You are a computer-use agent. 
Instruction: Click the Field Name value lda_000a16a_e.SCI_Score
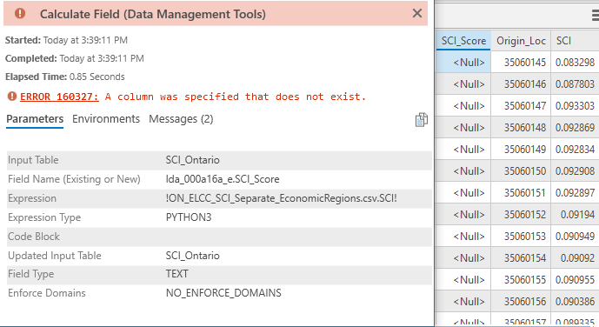223,179
